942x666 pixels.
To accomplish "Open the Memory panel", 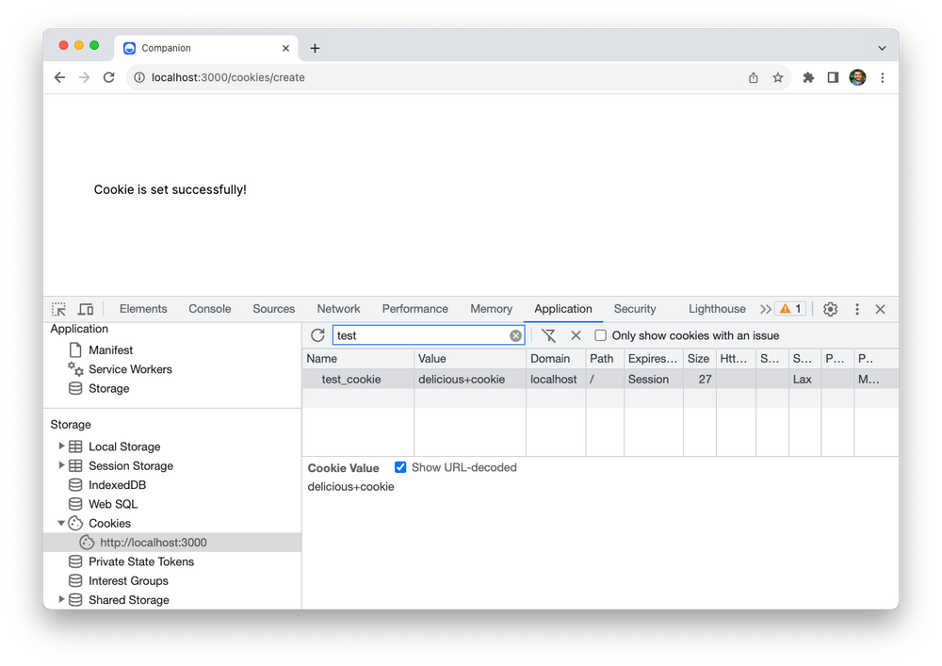I will [x=491, y=308].
